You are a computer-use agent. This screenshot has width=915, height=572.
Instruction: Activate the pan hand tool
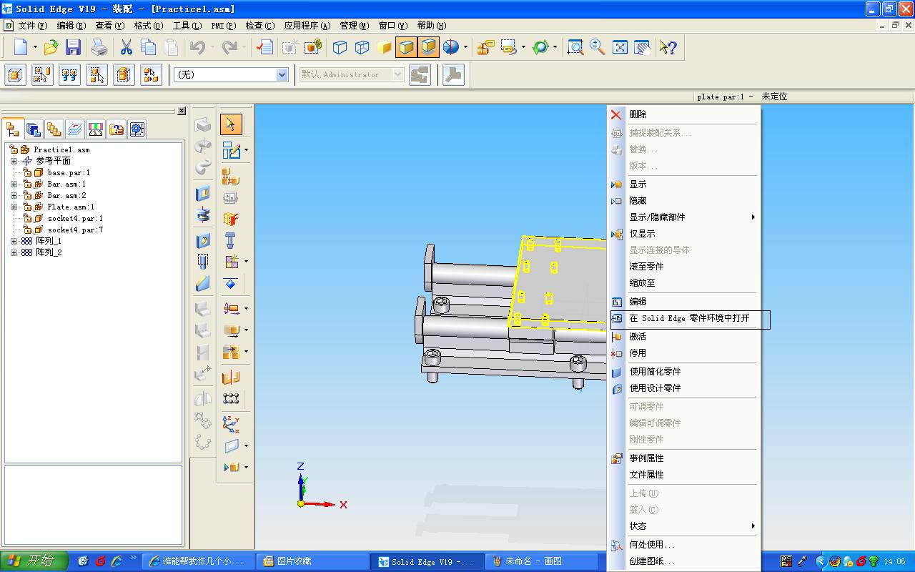coord(643,47)
